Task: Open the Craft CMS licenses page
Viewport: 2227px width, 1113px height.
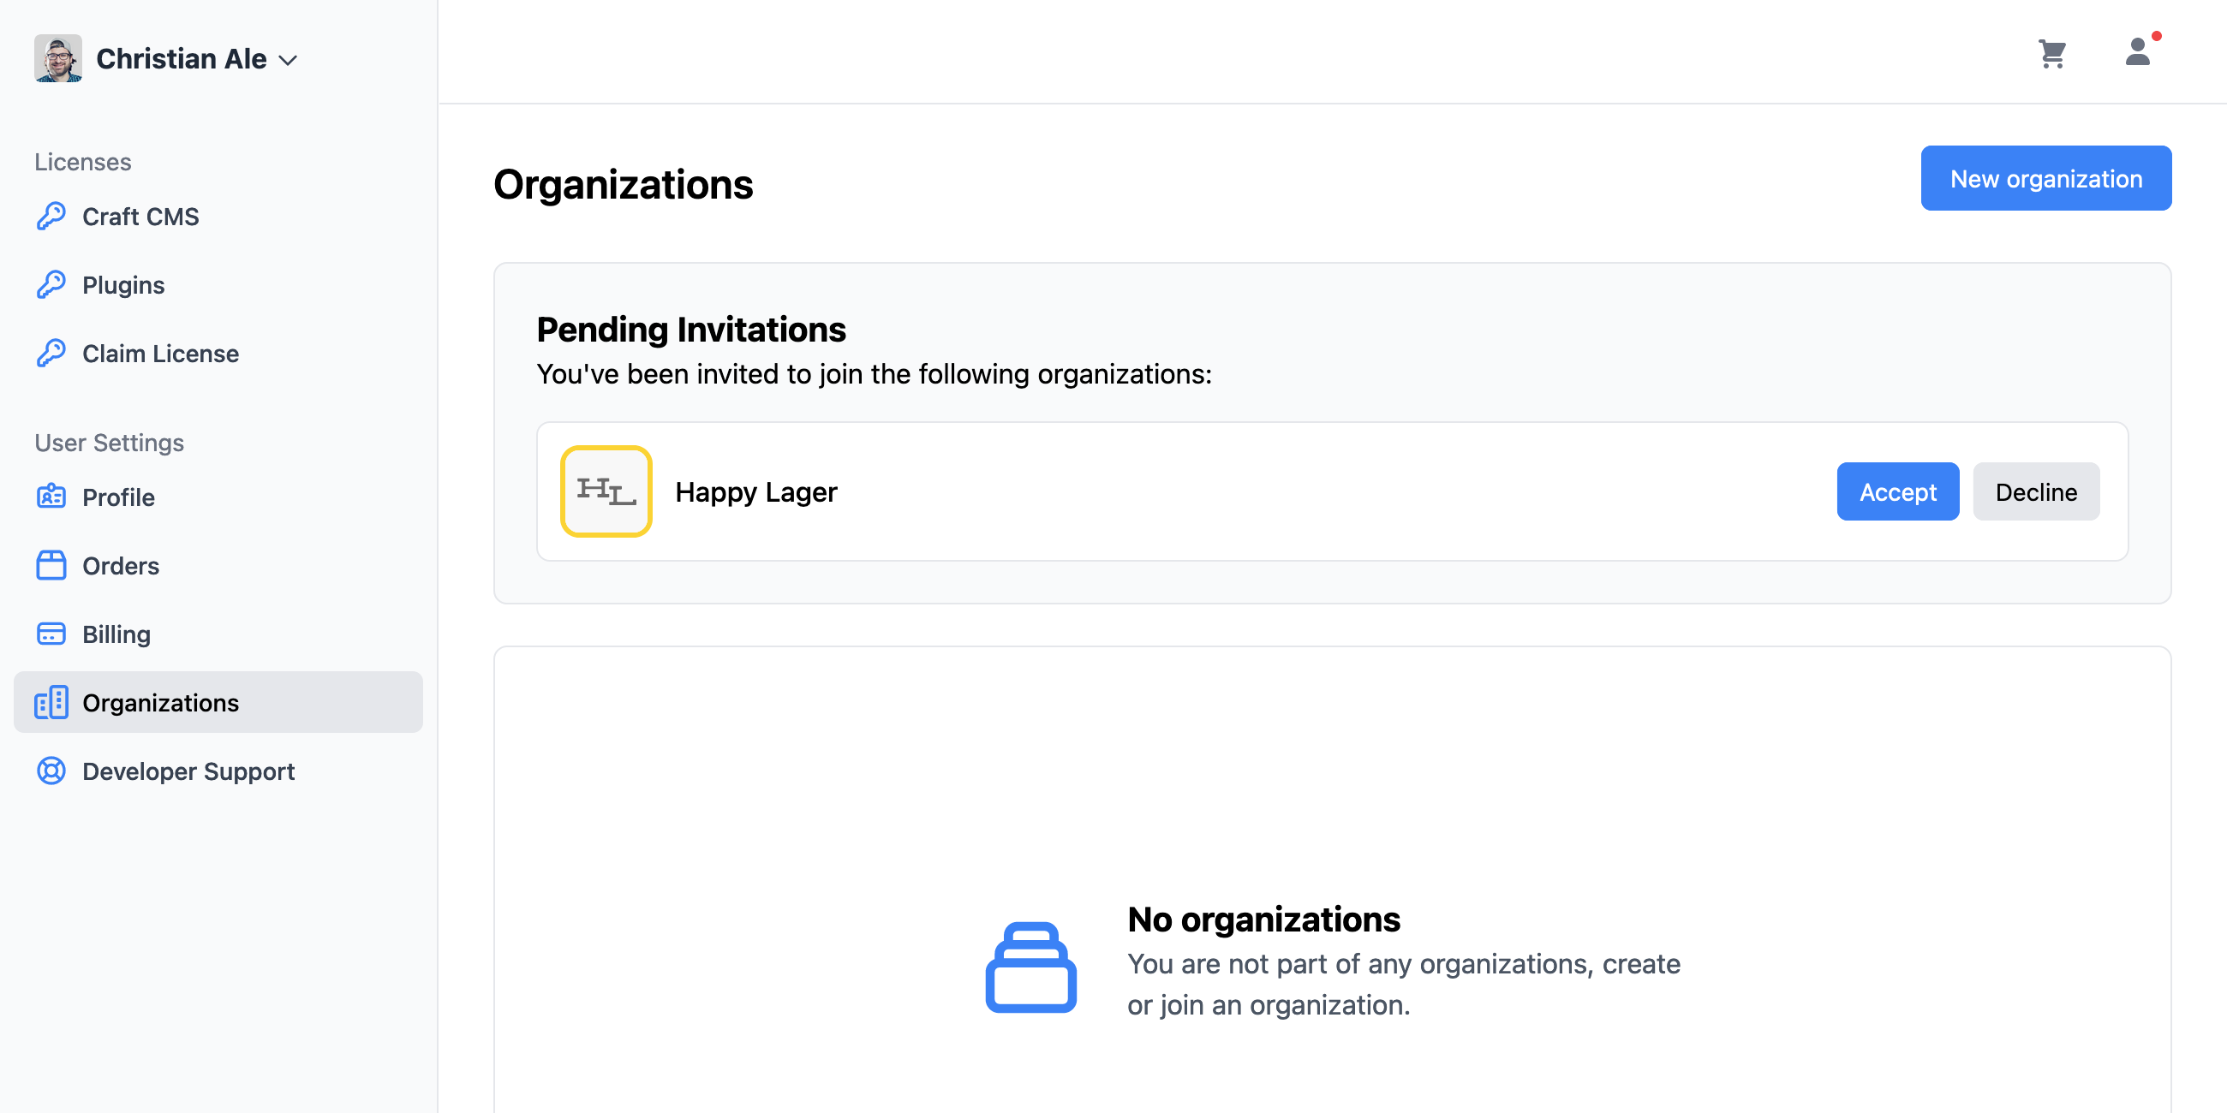Action: [x=218, y=216]
